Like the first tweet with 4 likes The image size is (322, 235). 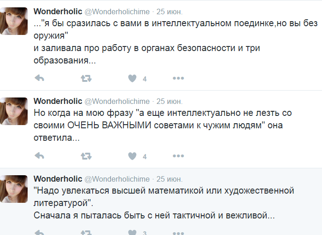tap(132, 78)
